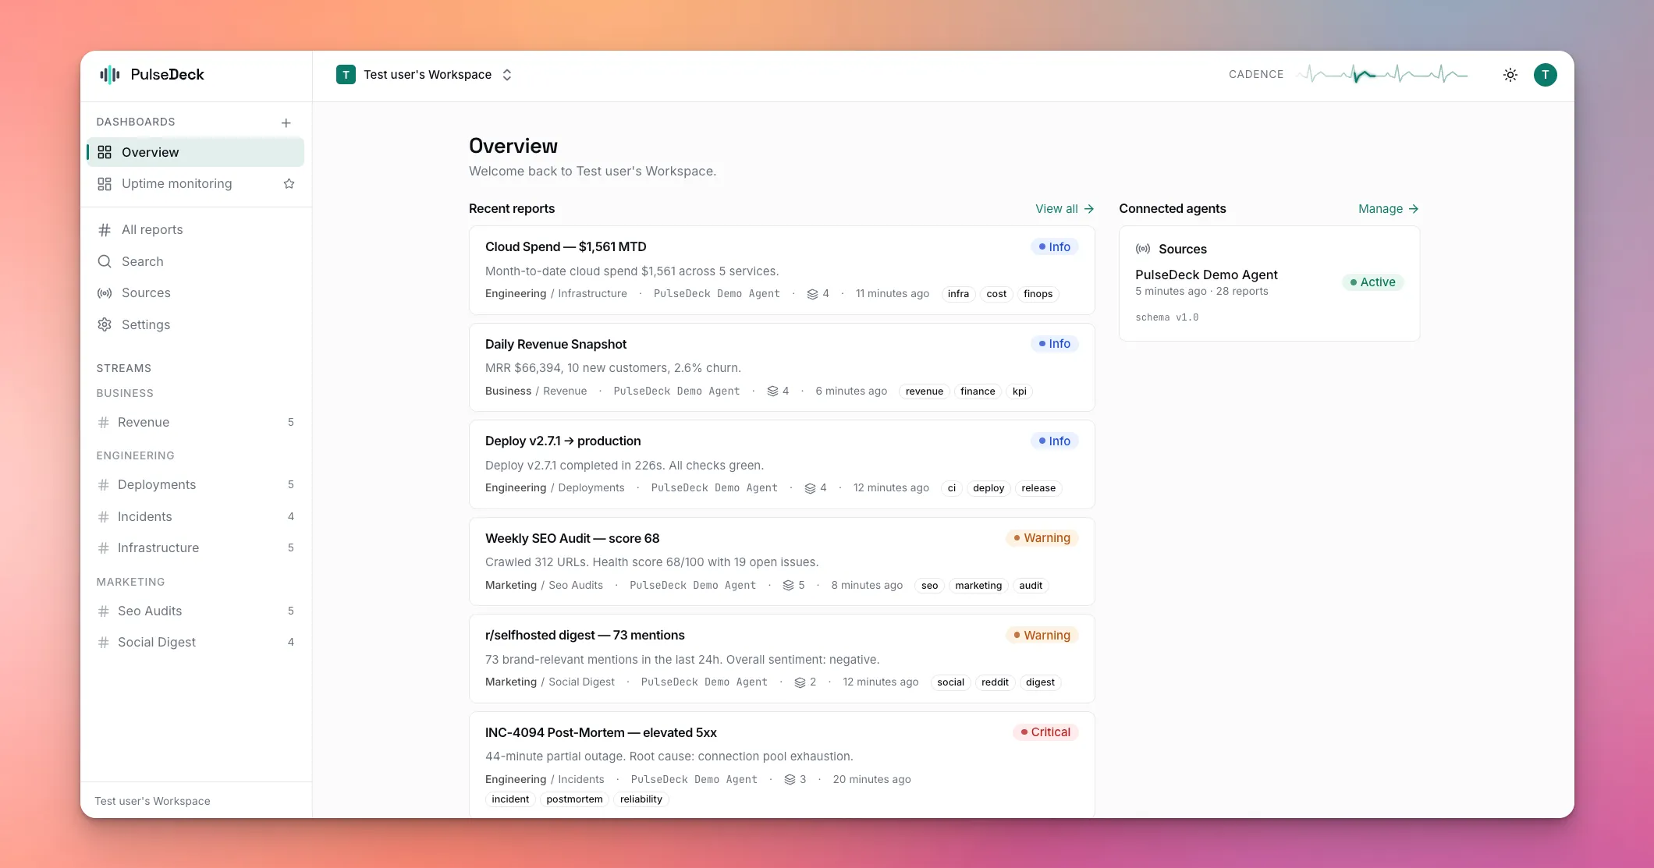Open the Deployments stream

[x=195, y=485]
